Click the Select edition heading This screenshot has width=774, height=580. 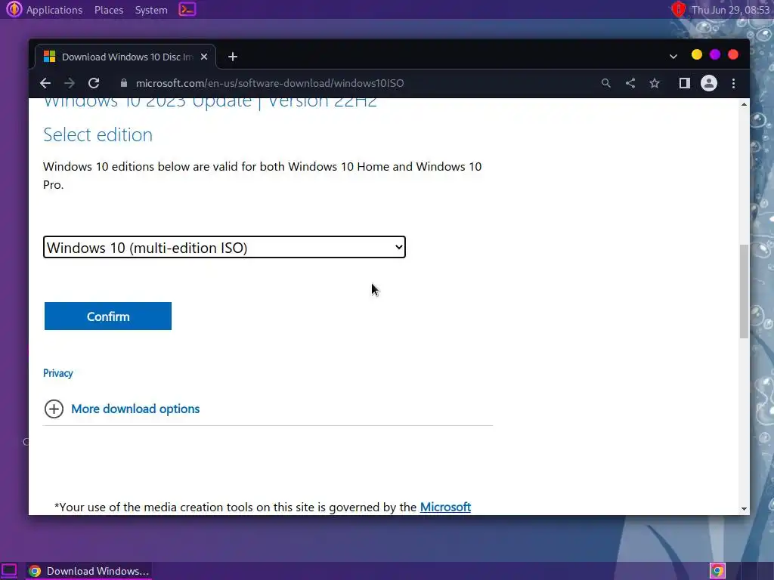[x=98, y=134]
